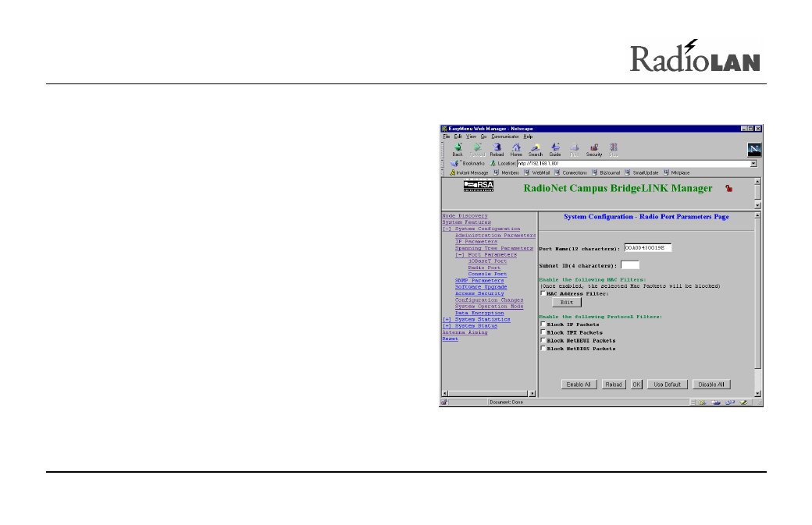The height and width of the screenshot is (525, 812).
Task: Collapse the System Configuration tree node
Action: tap(447, 229)
